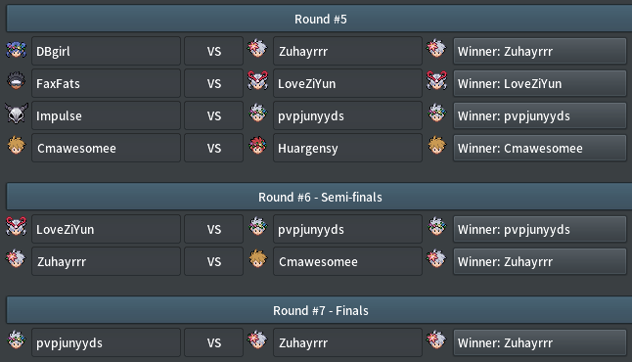Click pvpjunyyds' avatar in the Finals row
The image size is (632, 362).
(16, 339)
